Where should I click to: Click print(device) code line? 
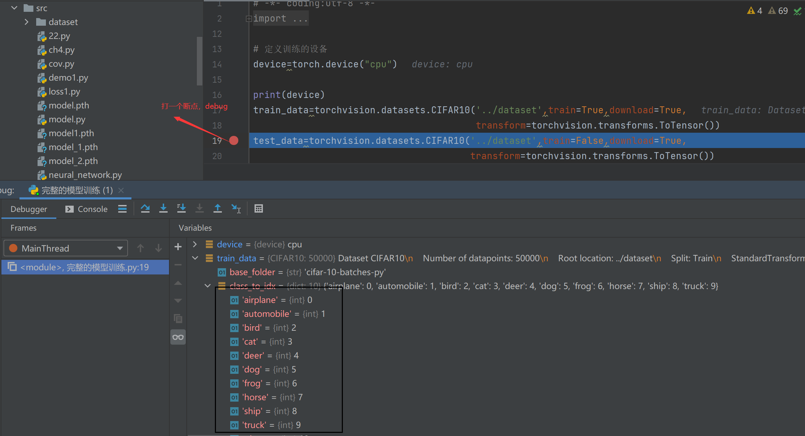(289, 94)
